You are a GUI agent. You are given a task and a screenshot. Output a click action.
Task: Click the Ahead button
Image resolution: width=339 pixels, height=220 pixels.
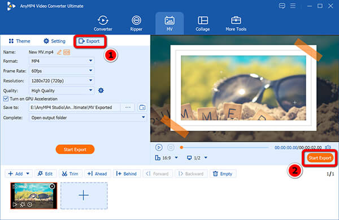(97, 174)
